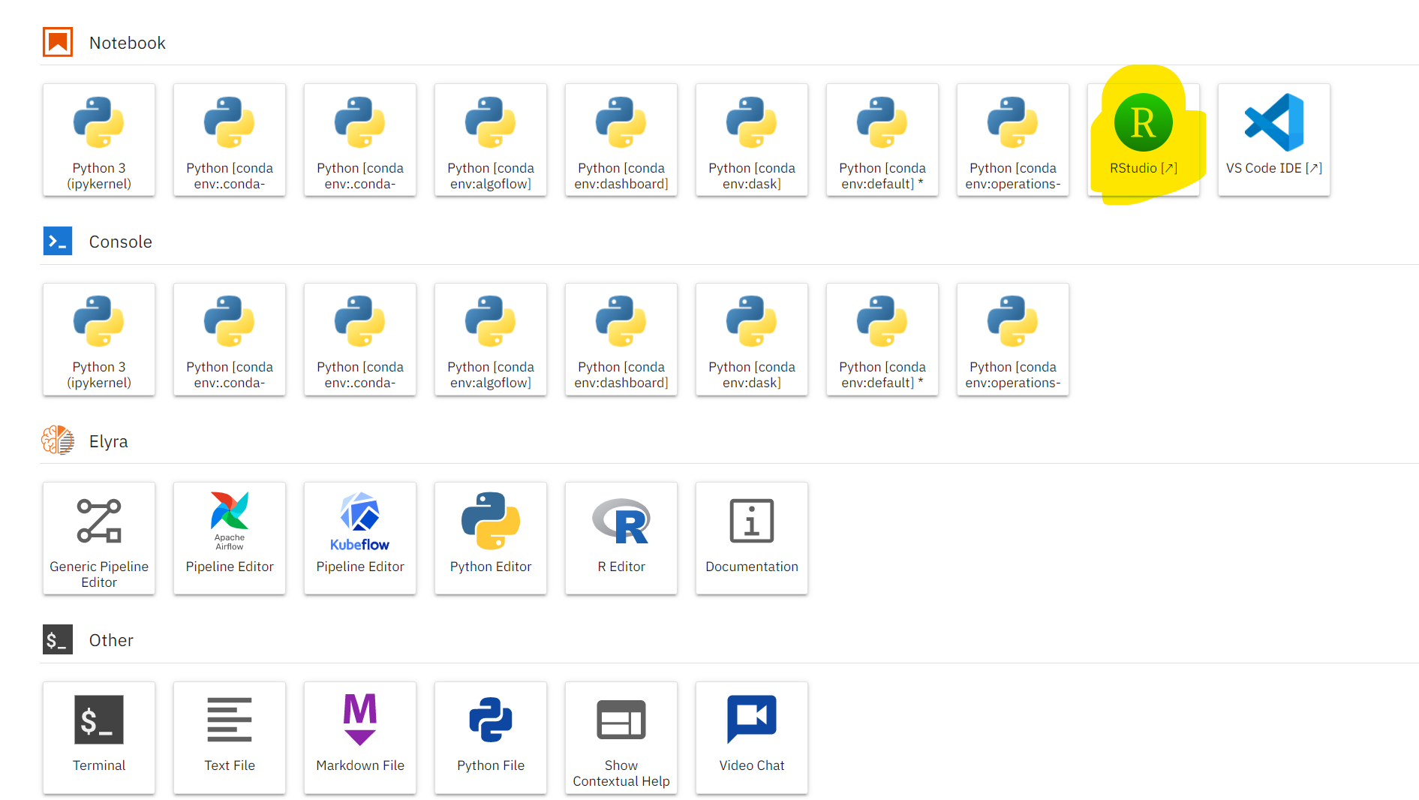Launch RStudio from the Notebook section

(1144, 140)
